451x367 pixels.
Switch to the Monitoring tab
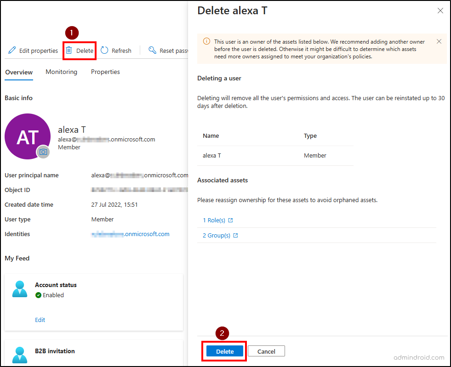tap(61, 72)
